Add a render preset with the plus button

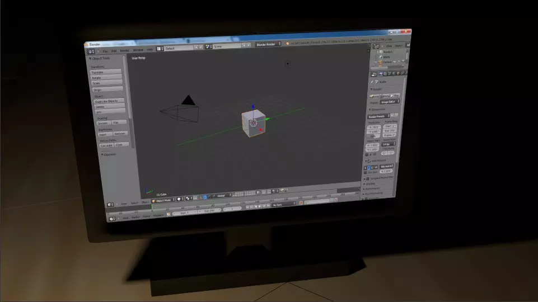[392, 116]
